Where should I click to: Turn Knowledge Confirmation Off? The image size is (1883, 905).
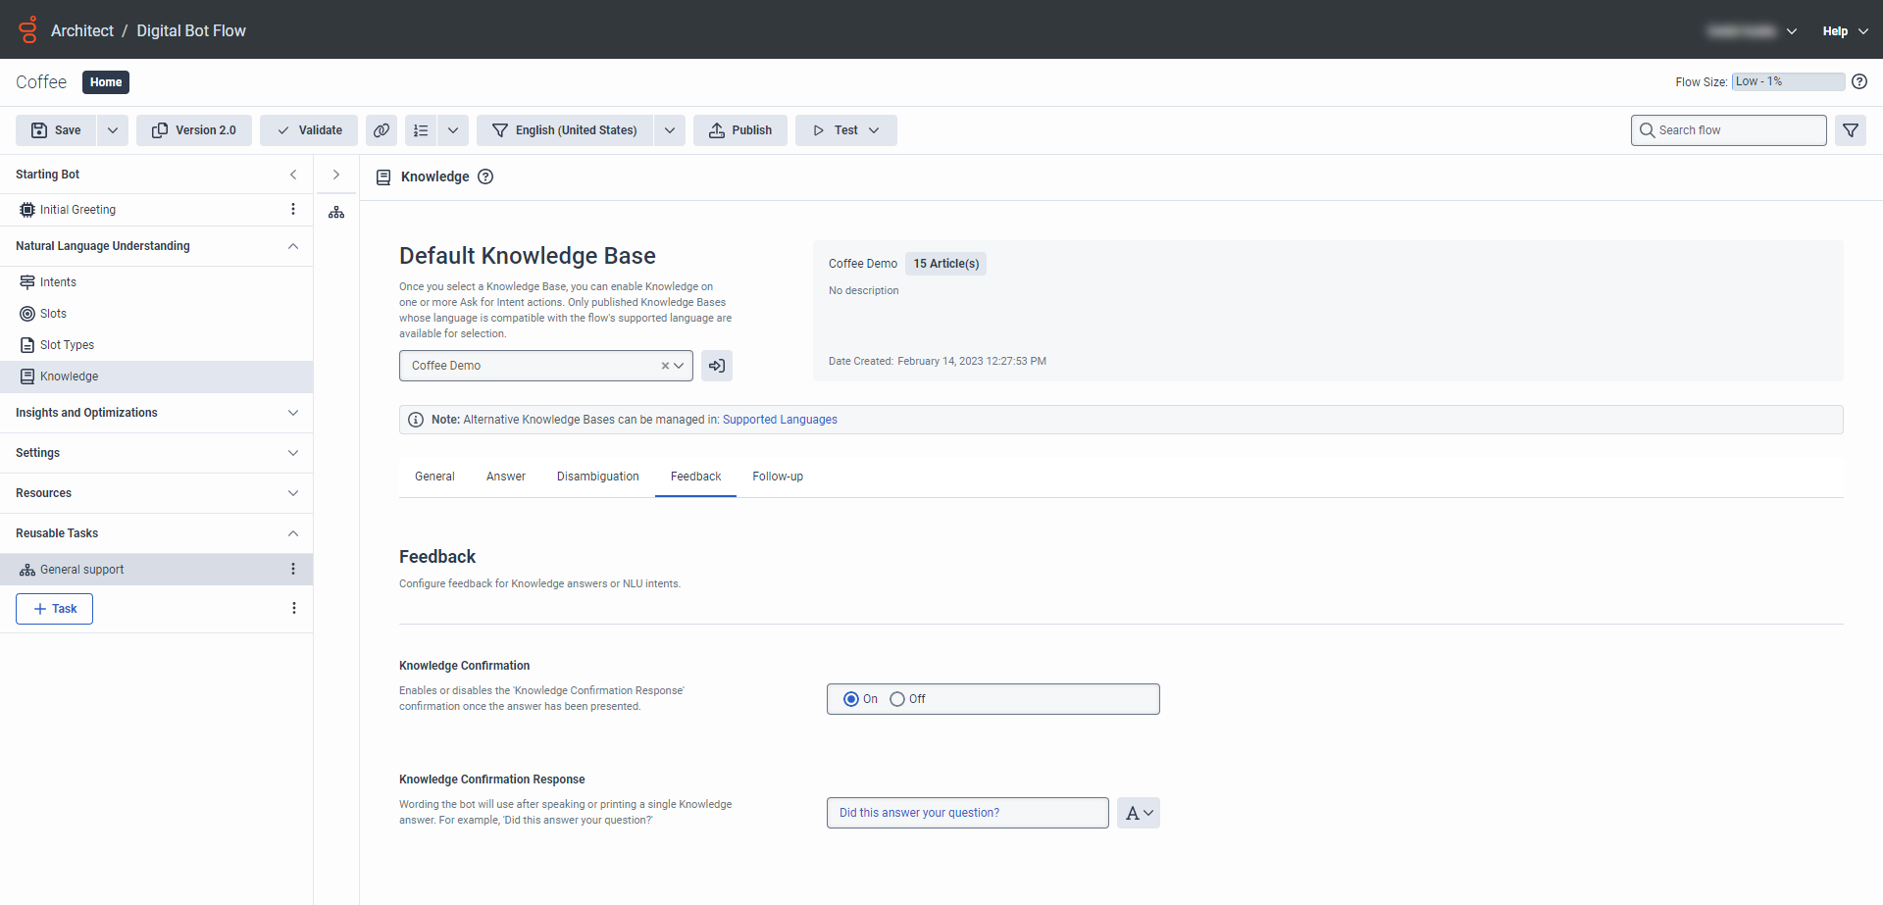[x=897, y=699]
